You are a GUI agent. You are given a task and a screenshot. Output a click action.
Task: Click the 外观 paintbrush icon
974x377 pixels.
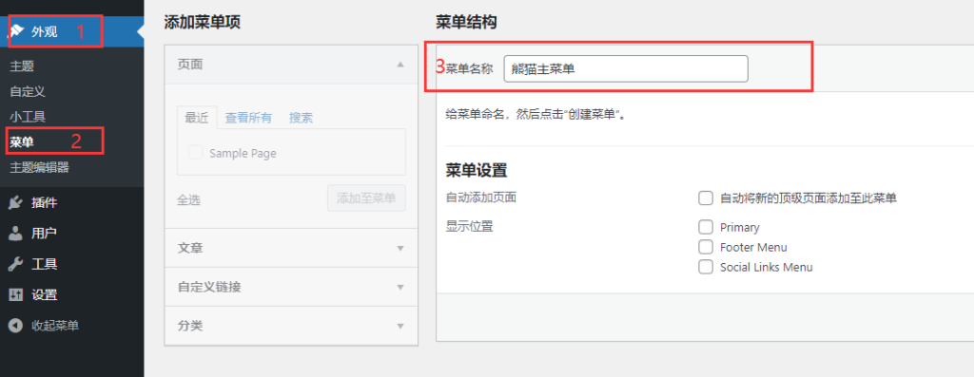(x=16, y=31)
